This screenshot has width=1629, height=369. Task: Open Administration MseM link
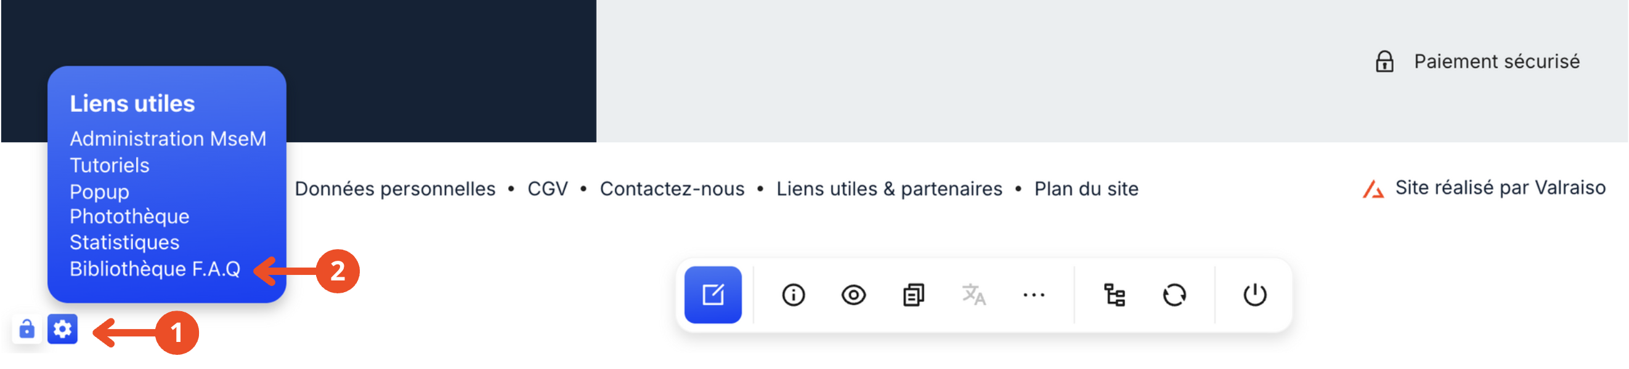(x=168, y=139)
